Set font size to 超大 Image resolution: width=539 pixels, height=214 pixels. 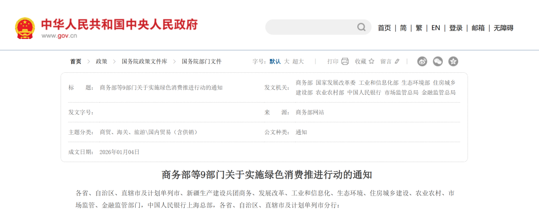click(x=298, y=61)
